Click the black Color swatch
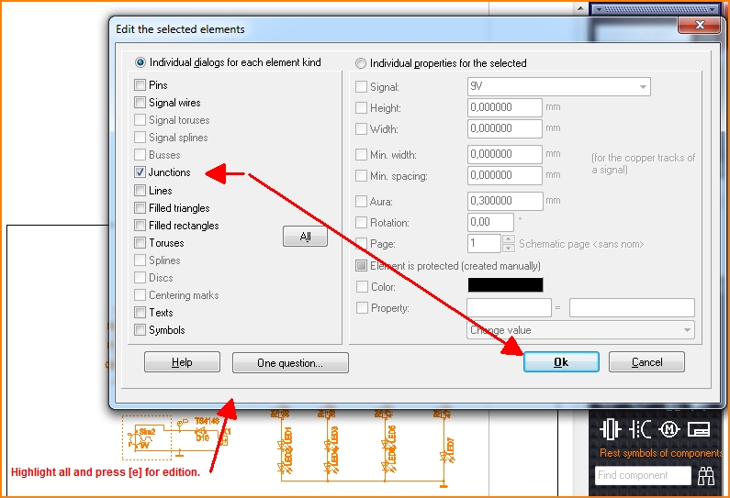Image resolution: width=730 pixels, height=498 pixels. (505, 286)
